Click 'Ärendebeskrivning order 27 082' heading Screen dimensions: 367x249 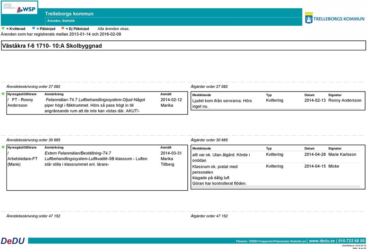(33, 87)
